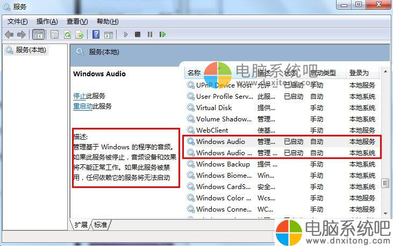This screenshot has height=246, width=393.
Task: Click the gear icon beside Windows Color
Action: 191,198
